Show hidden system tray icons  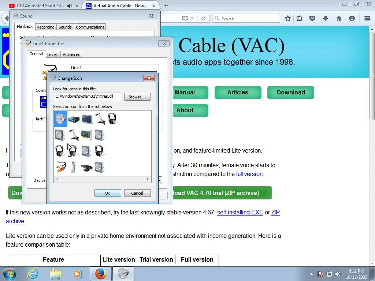click(311, 274)
